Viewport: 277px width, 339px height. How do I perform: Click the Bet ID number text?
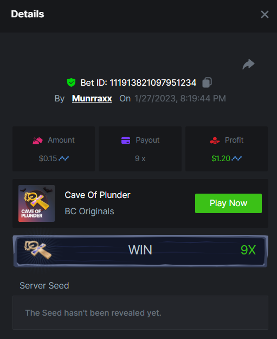coord(153,82)
